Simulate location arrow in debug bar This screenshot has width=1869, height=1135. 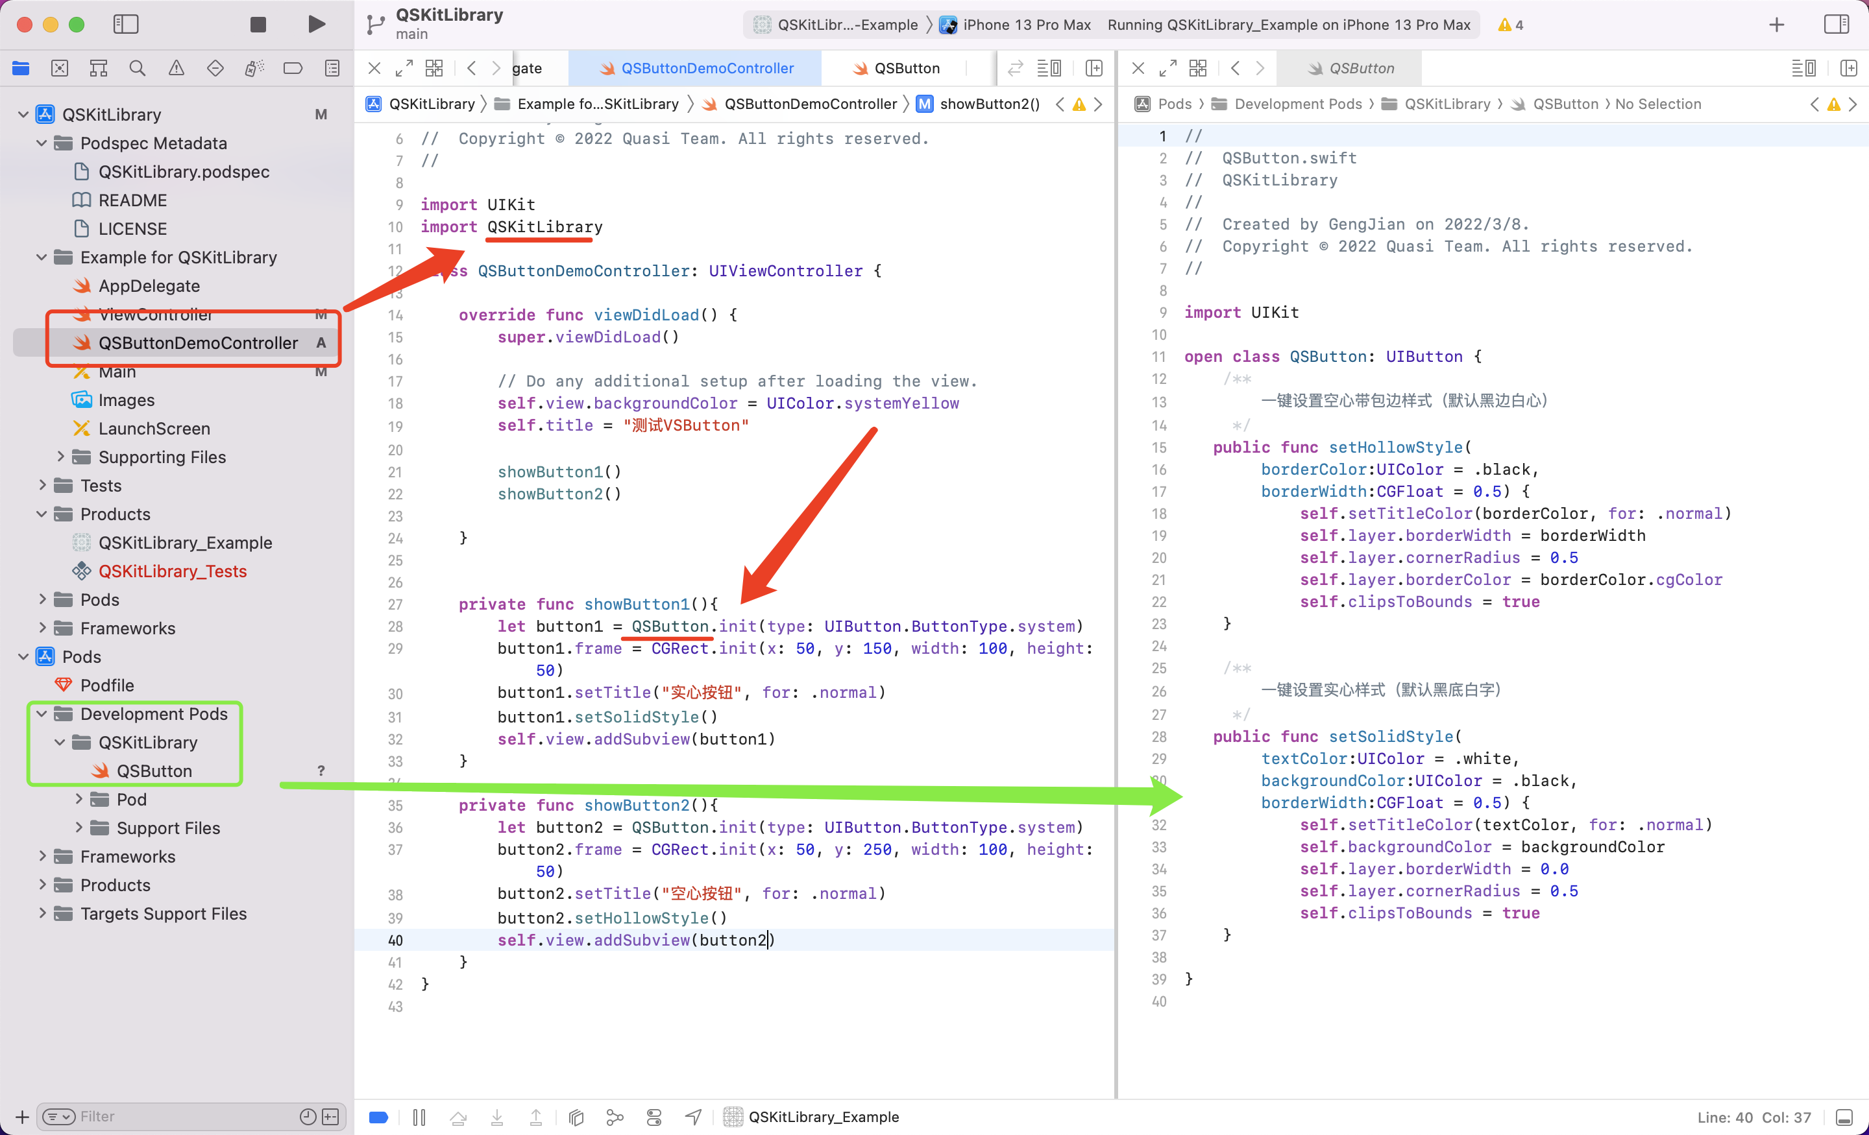[x=693, y=1116]
